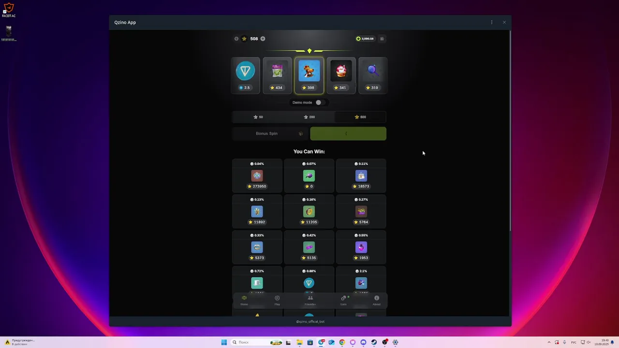Open the 0.27% prize worth 5764
The width and height of the screenshot is (619, 348).
[x=361, y=211]
